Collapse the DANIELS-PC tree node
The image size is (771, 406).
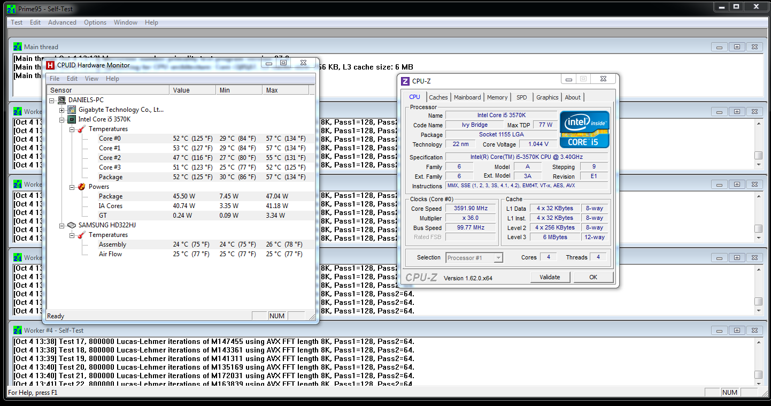(x=52, y=100)
